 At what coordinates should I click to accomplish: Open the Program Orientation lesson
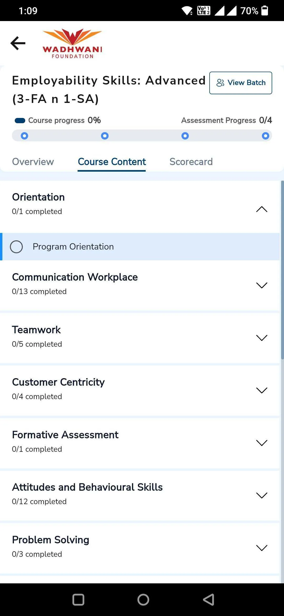73,247
